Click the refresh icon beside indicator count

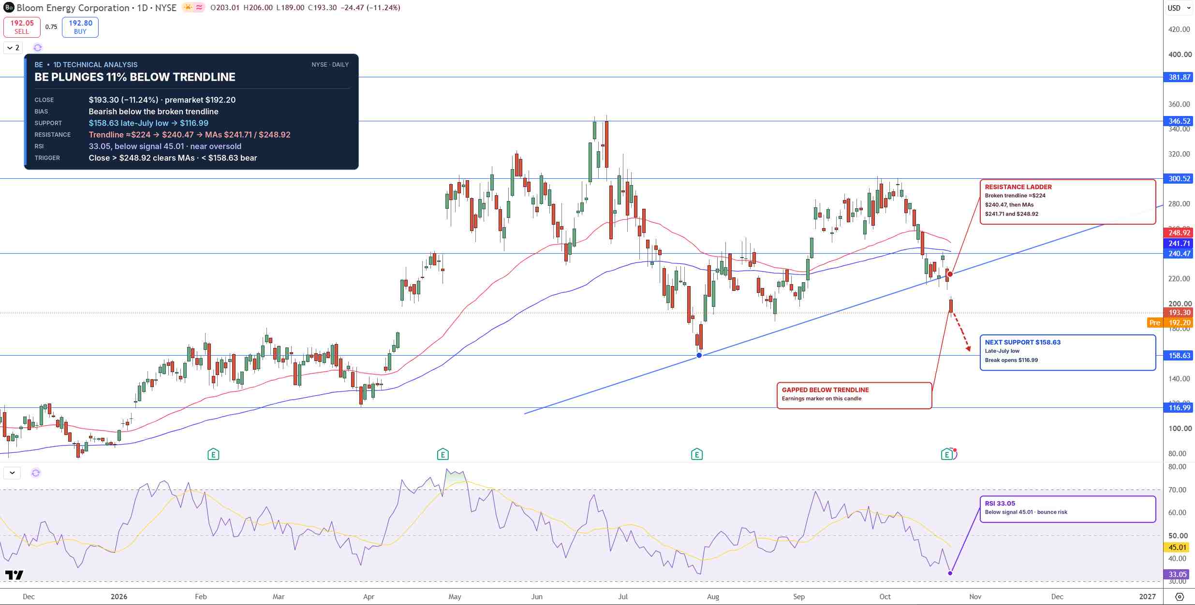click(x=38, y=47)
